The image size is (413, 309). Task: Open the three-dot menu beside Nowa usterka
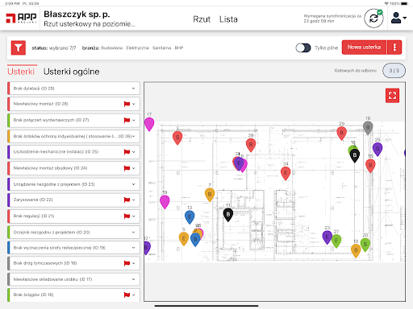point(394,47)
